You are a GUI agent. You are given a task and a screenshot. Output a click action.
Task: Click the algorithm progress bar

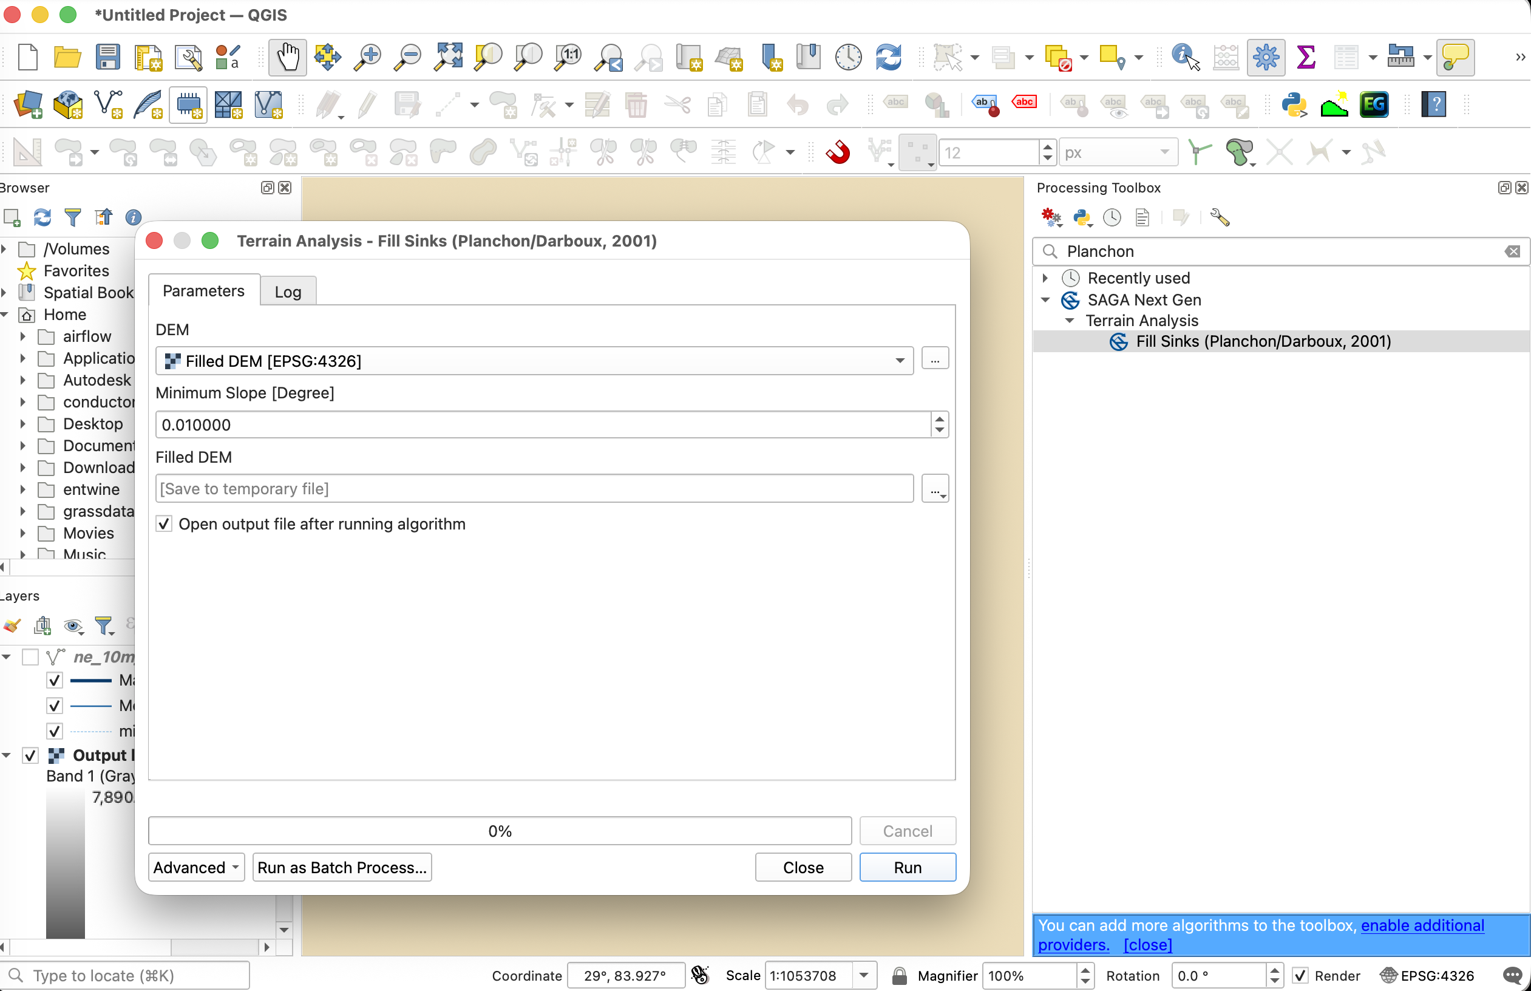coord(500,831)
